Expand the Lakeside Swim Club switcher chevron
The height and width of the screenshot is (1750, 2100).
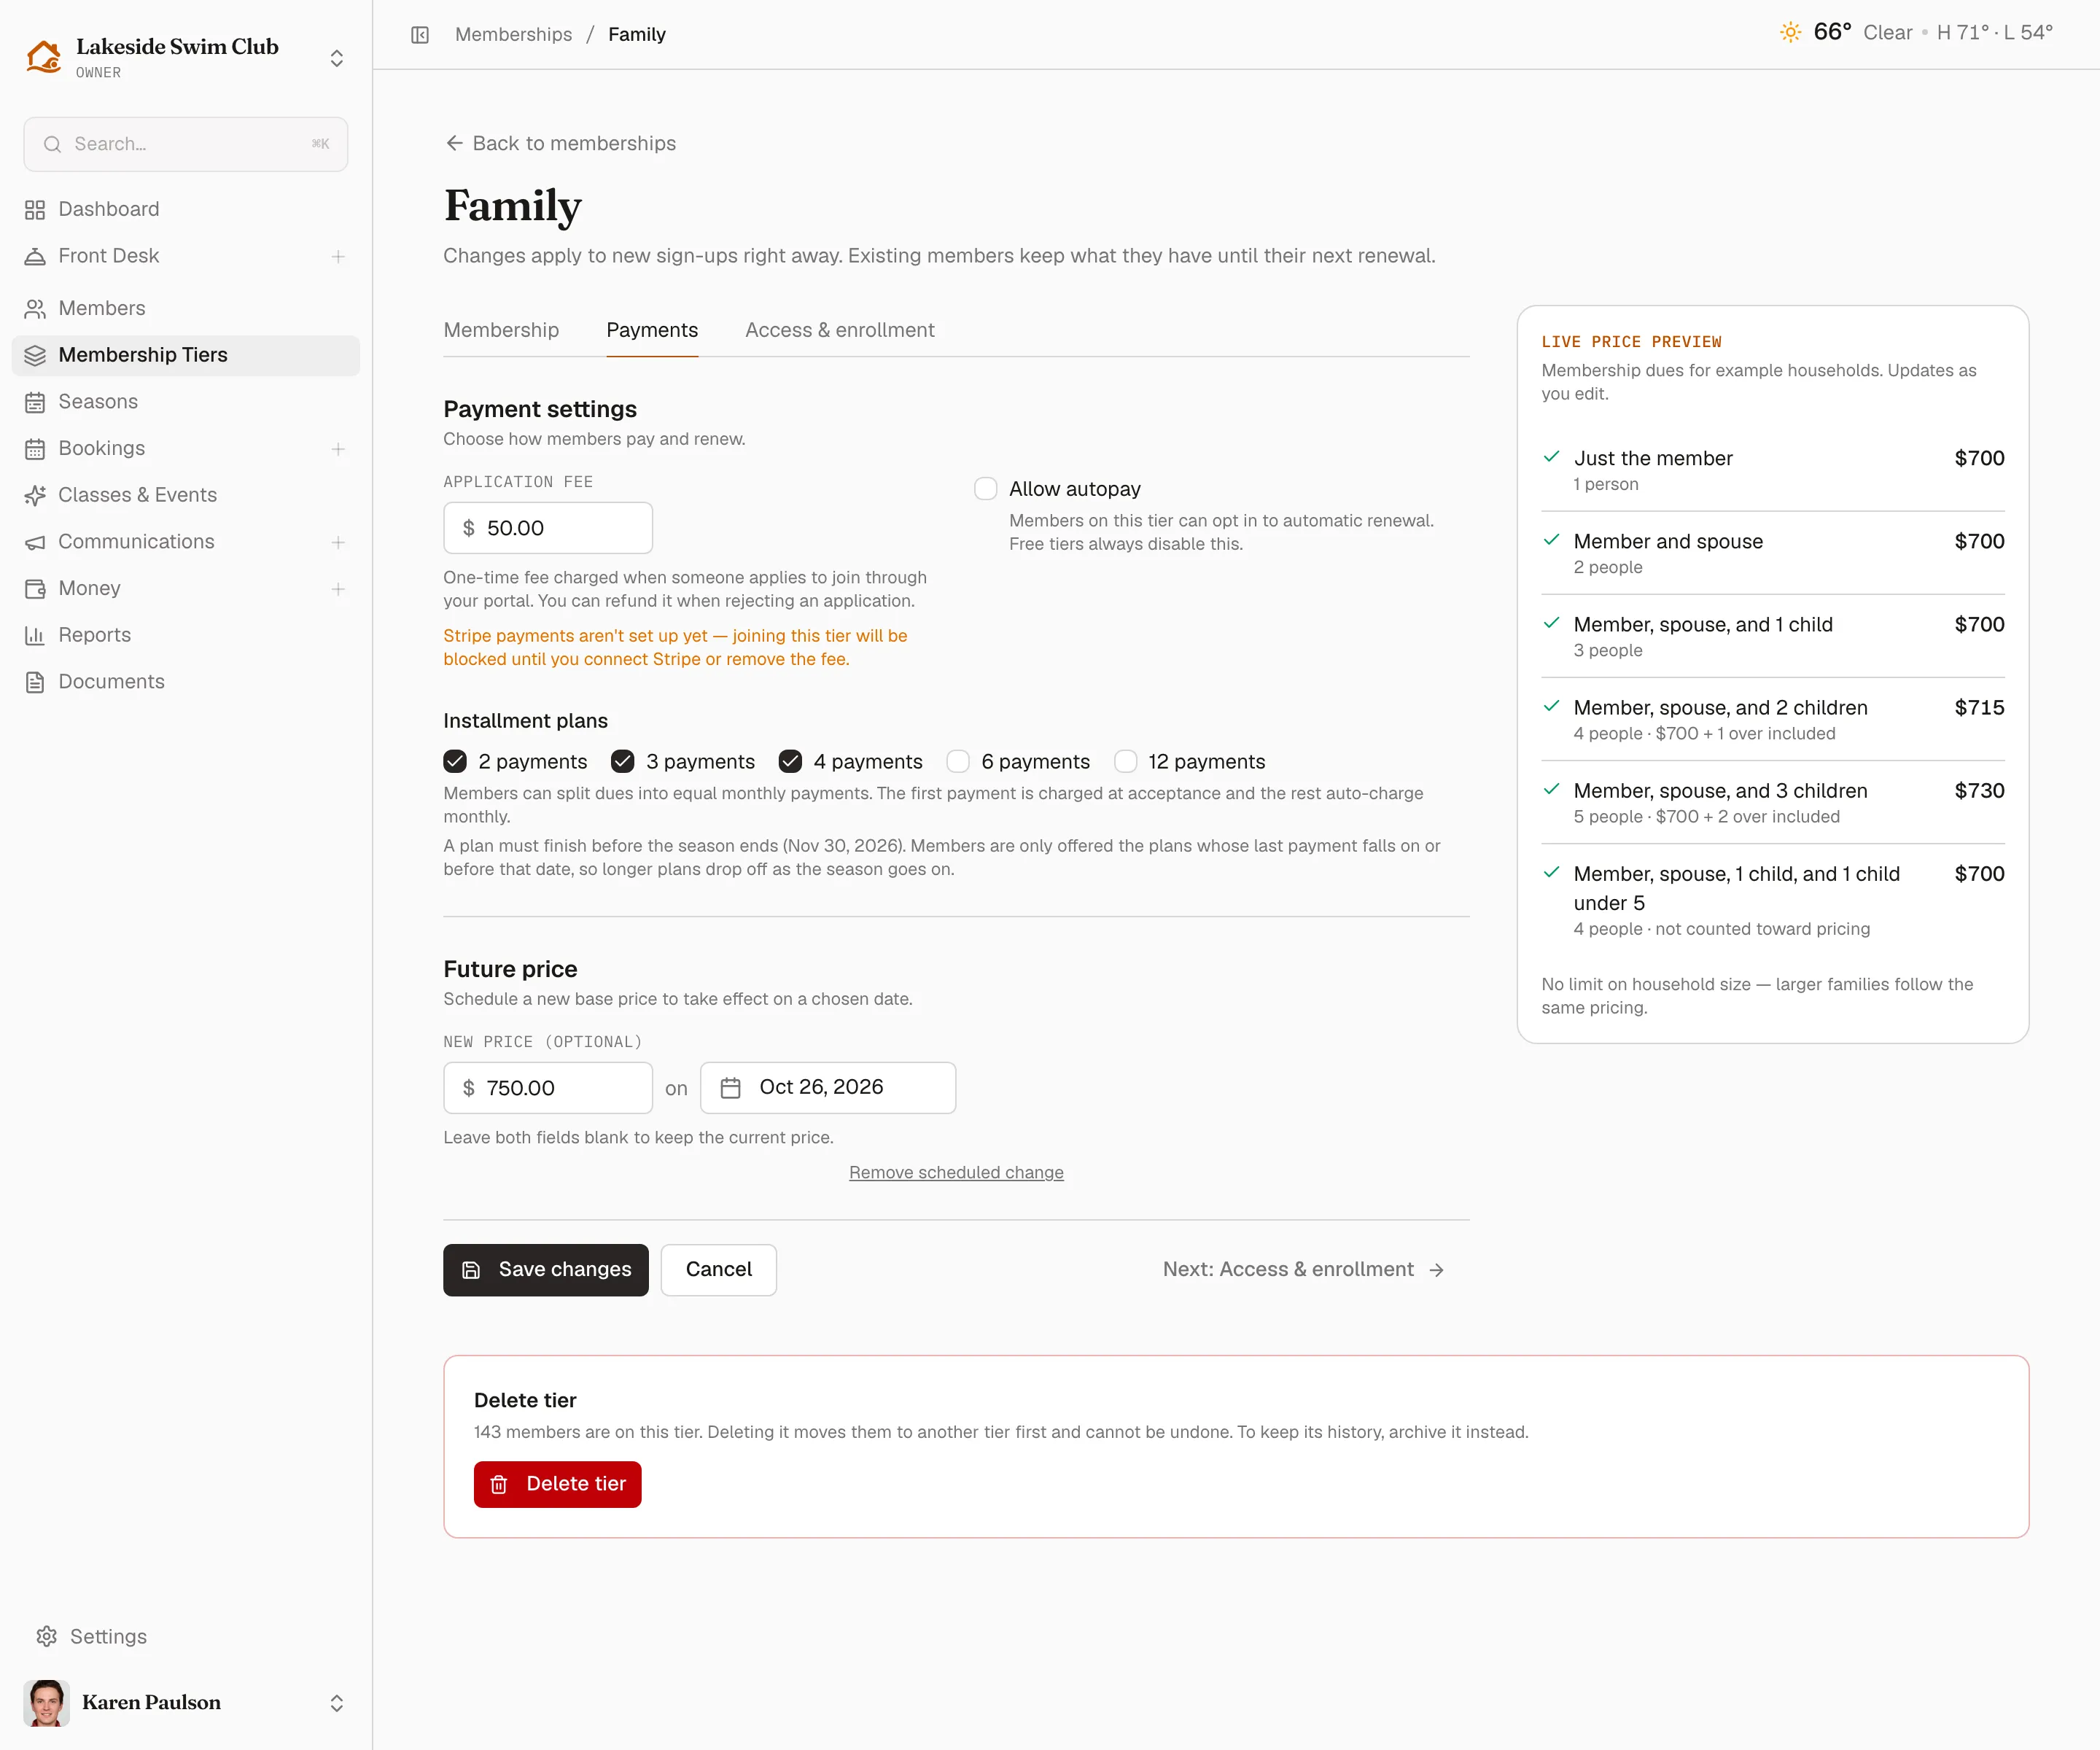click(337, 58)
